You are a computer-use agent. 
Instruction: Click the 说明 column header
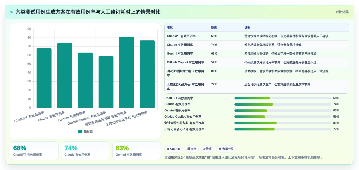pos(247,27)
